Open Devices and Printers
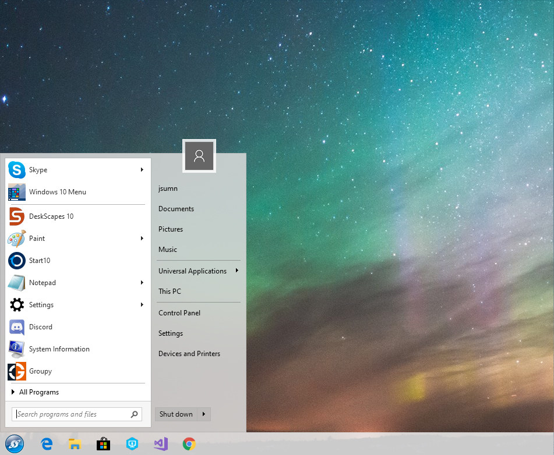The height and width of the screenshot is (455, 554). click(x=189, y=354)
